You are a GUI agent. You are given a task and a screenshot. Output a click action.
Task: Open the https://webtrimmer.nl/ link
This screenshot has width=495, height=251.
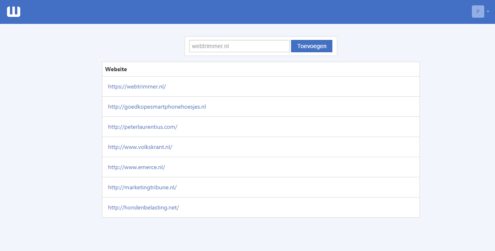137,86
